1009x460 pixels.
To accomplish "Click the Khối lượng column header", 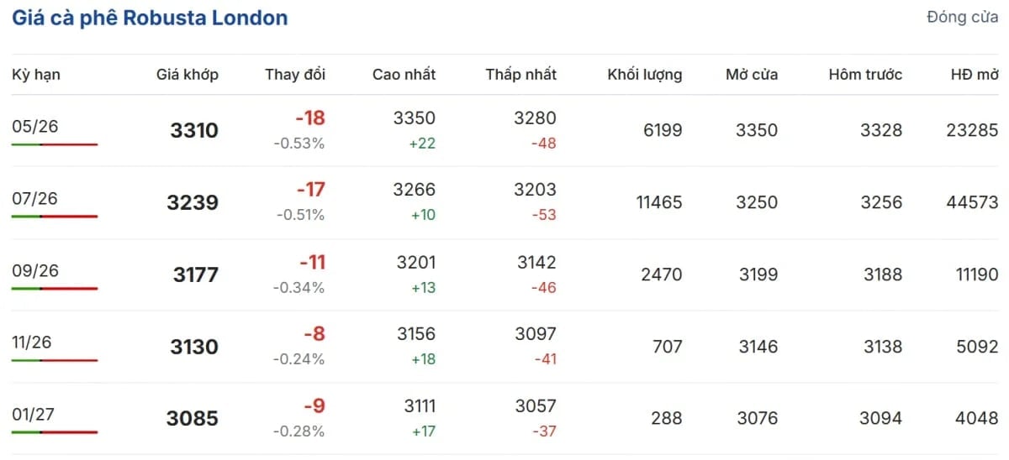I will click(x=644, y=75).
